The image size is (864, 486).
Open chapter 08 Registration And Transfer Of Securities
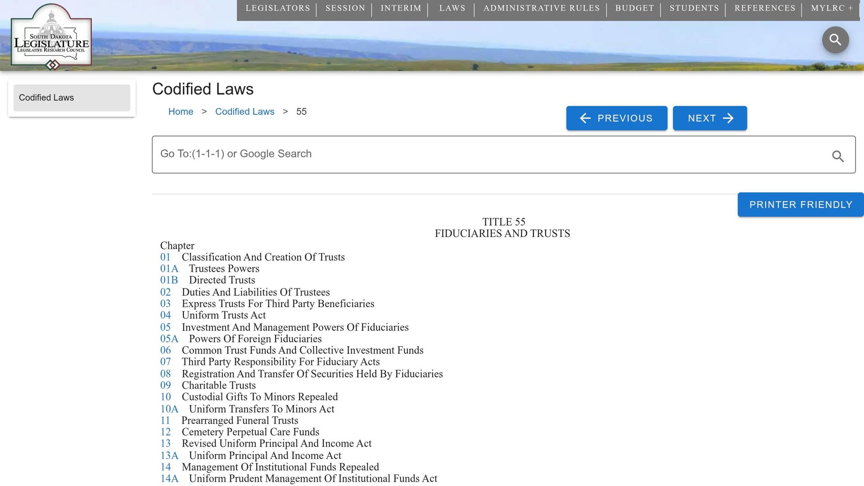[165, 374]
